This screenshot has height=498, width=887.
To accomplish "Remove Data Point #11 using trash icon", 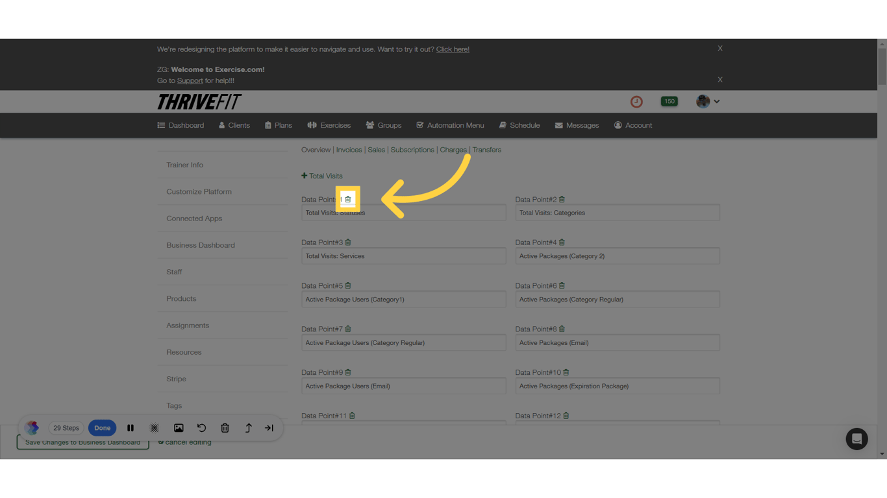I will [x=352, y=416].
